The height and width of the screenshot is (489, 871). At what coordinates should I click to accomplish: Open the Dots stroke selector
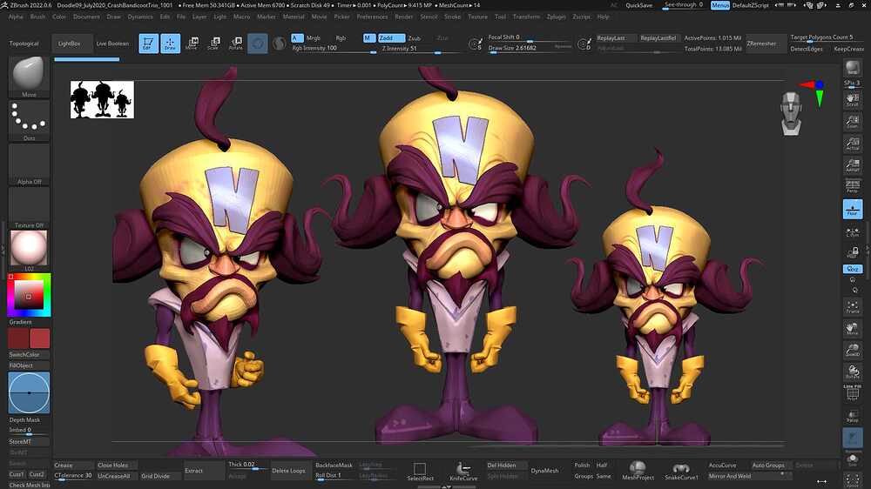pyautogui.click(x=29, y=120)
